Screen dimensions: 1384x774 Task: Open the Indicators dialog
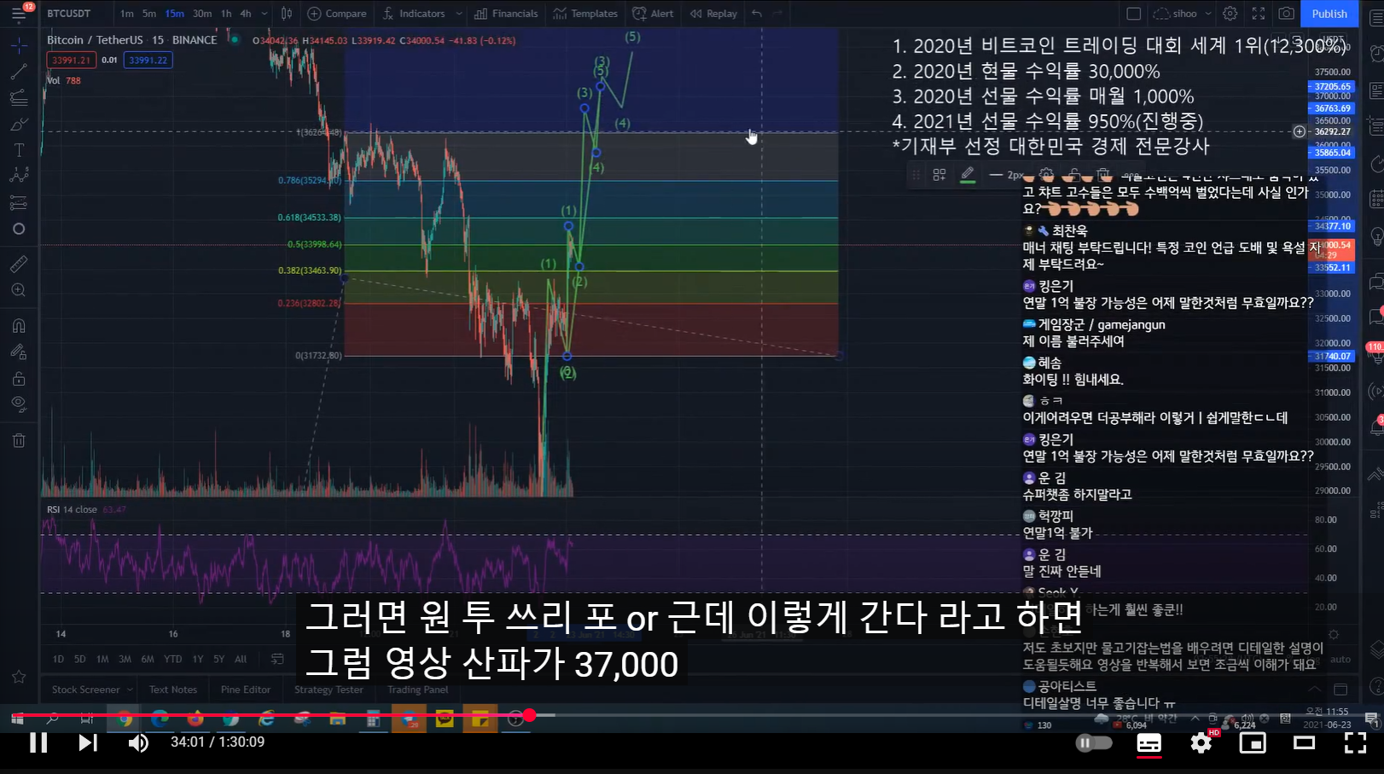[x=414, y=14]
